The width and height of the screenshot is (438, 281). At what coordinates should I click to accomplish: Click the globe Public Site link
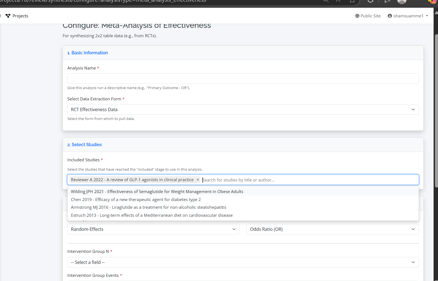click(x=368, y=16)
